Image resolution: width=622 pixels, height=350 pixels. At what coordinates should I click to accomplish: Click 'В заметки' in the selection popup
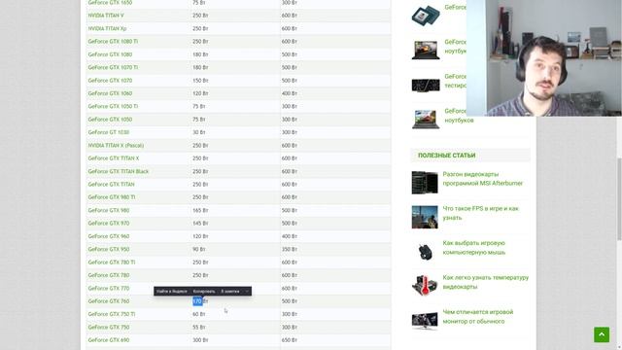click(230, 292)
